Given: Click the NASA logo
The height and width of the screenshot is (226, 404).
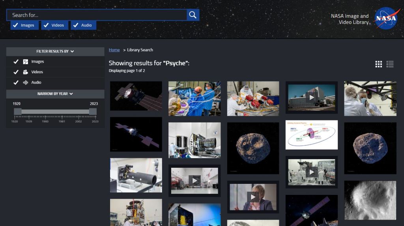Looking at the screenshot, I should click(x=386, y=19).
